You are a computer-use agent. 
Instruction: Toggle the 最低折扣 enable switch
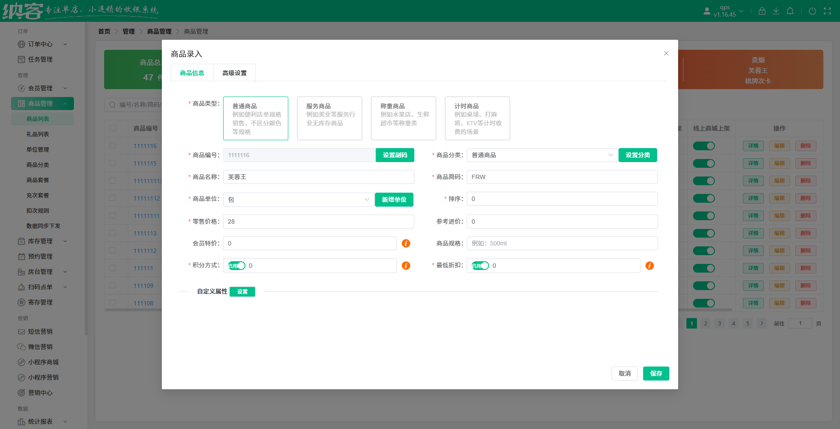tap(480, 266)
